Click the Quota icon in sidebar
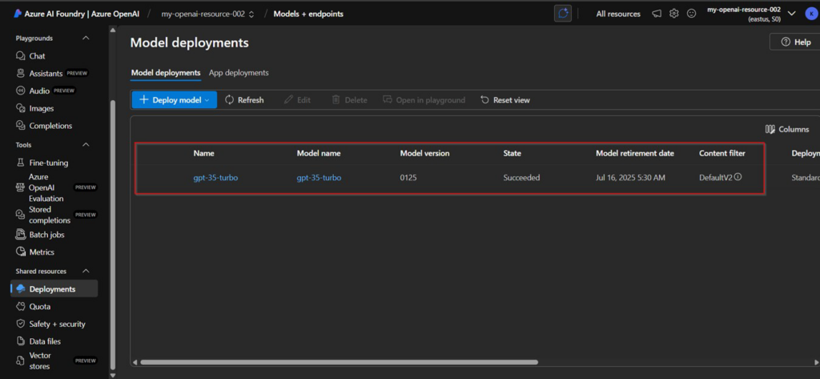The image size is (820, 379). (20, 306)
